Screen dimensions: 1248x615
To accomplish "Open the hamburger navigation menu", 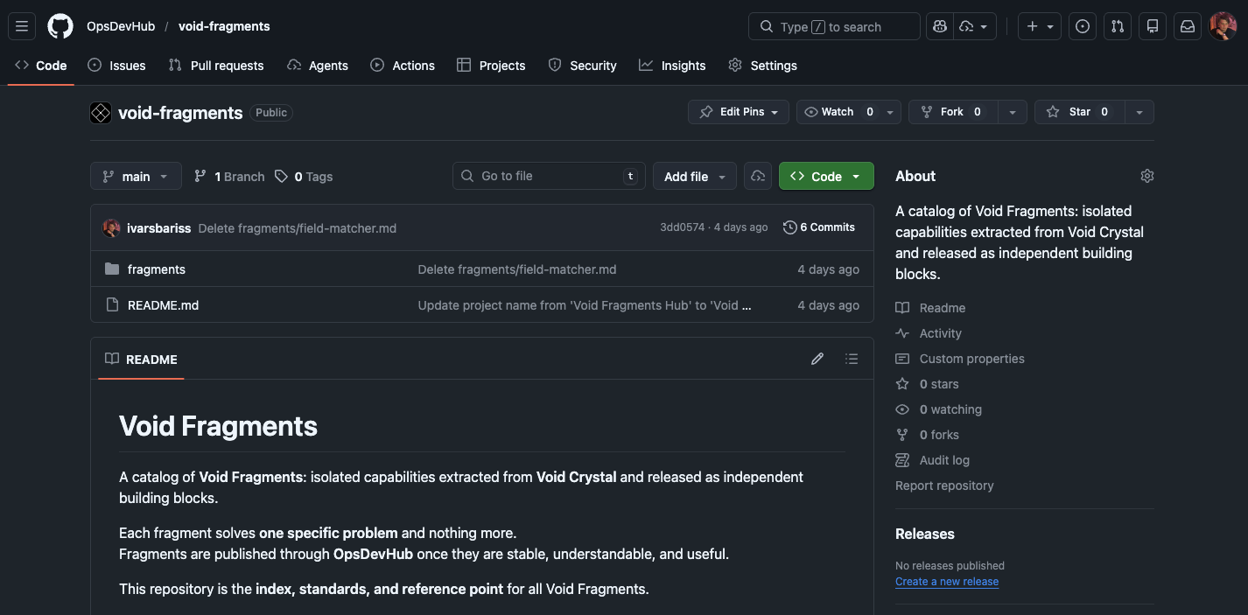I will pos(22,26).
